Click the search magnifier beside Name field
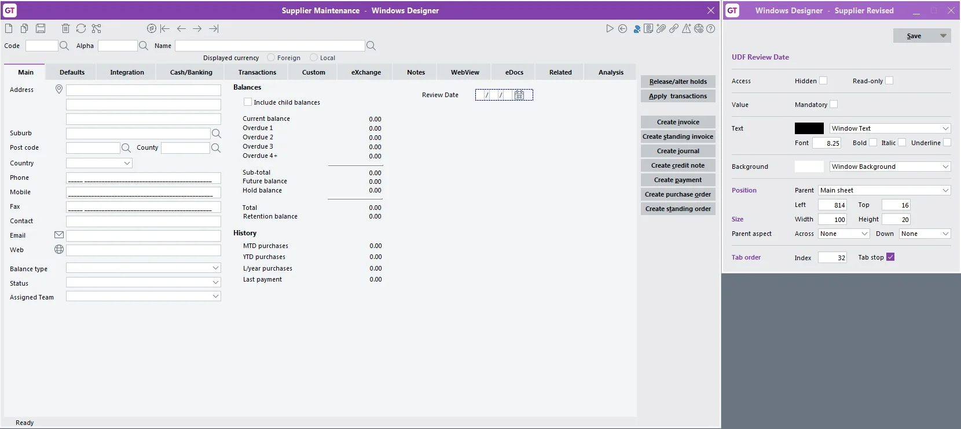This screenshot has height=429, width=961. click(x=371, y=46)
